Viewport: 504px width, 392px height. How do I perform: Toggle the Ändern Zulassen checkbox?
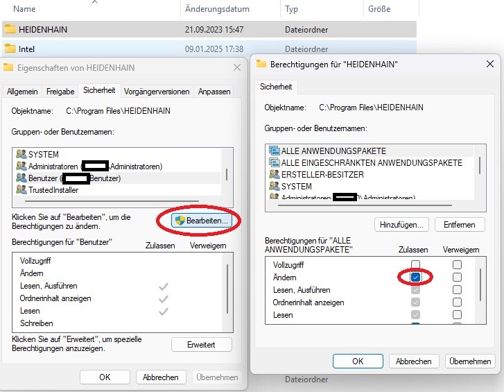tap(415, 278)
